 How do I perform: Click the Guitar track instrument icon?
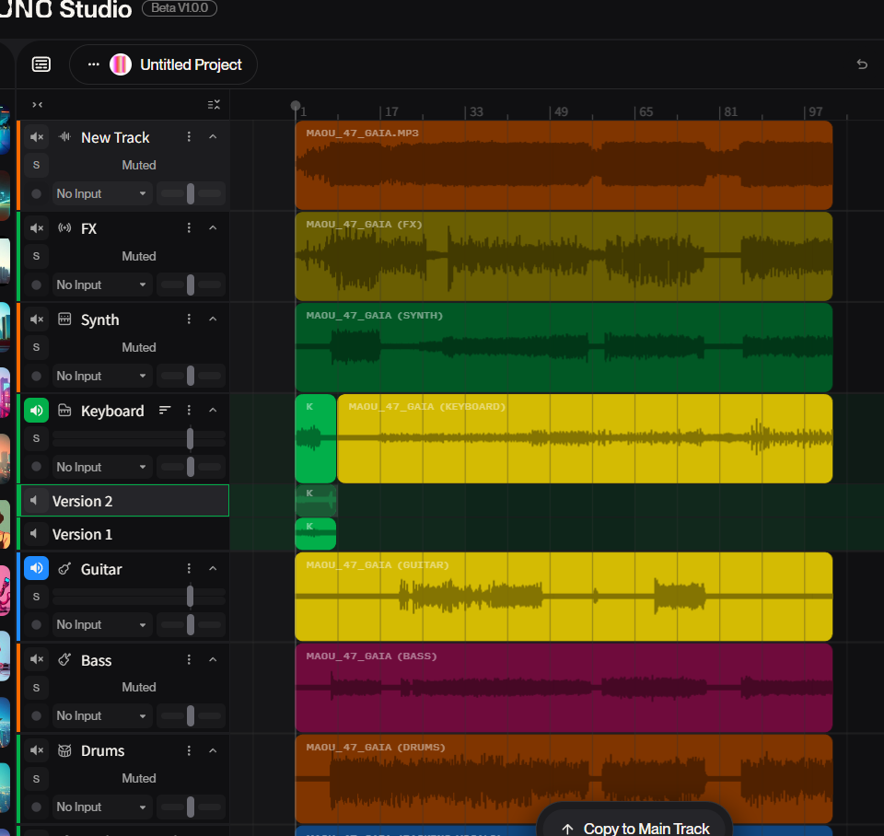(x=64, y=569)
